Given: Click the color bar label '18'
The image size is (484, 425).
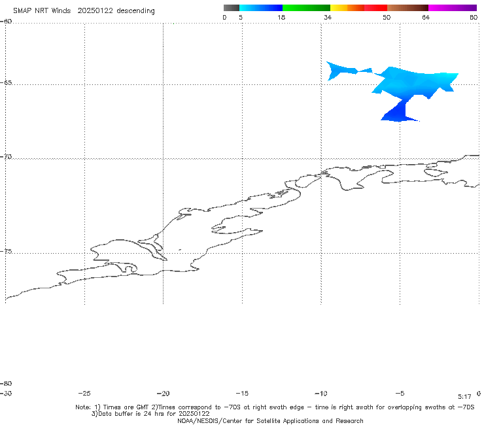Looking at the screenshot, I should [281, 18].
